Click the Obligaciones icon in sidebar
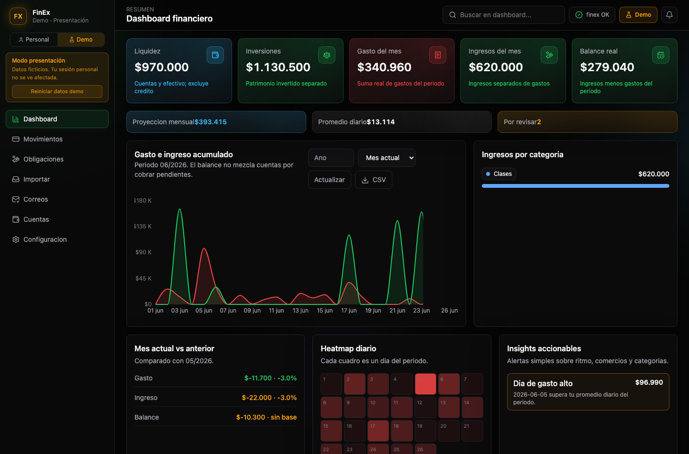The width and height of the screenshot is (689, 454). click(16, 159)
